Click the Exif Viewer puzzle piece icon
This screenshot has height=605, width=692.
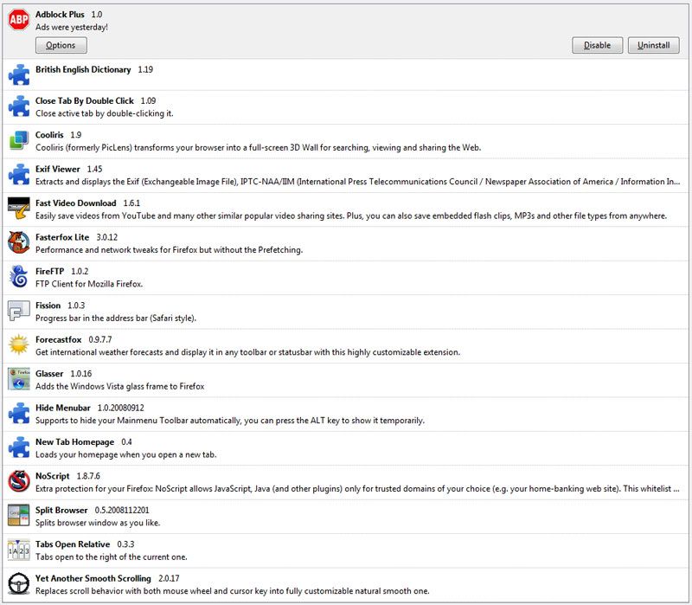coord(19,175)
